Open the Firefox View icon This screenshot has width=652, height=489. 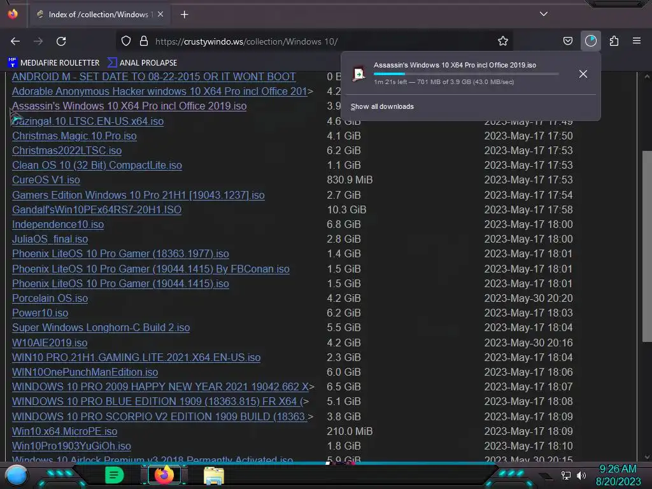13,14
